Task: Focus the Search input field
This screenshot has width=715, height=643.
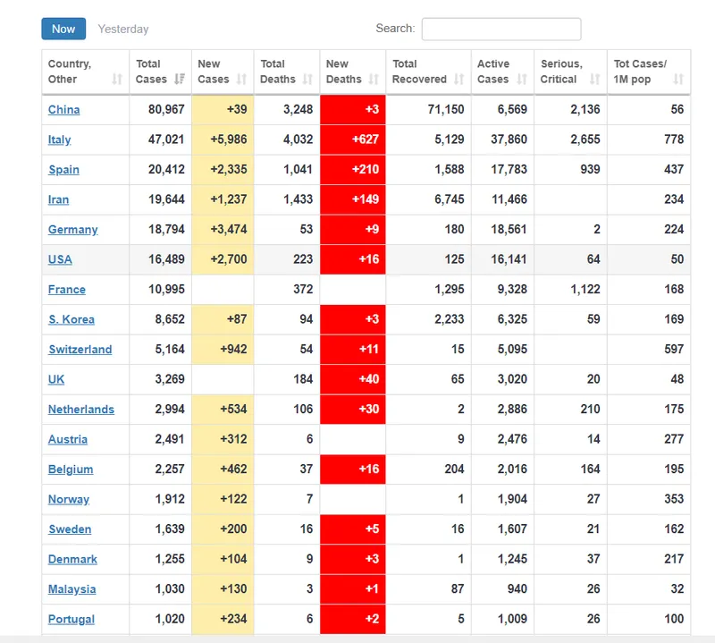Action: [500, 30]
